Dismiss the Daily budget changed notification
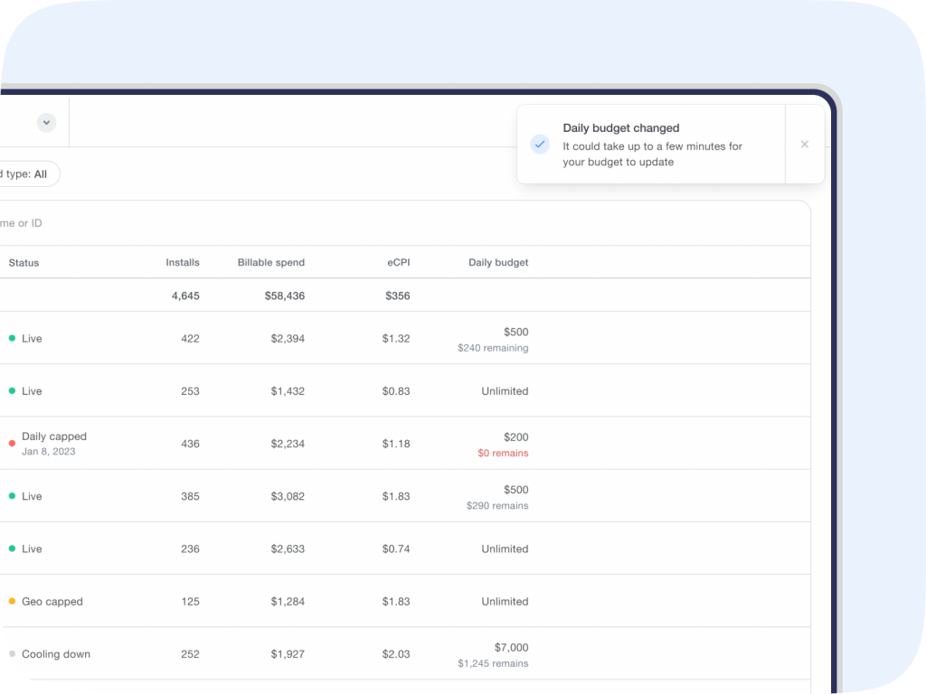 [x=805, y=145]
